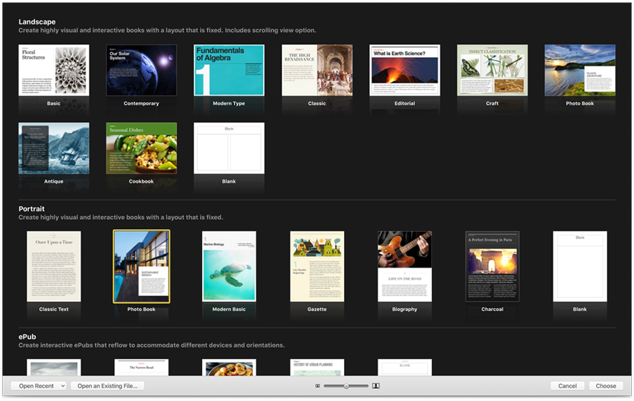634x401 pixels.
Task: Click the large thumbnail size icon
Action: click(376, 386)
